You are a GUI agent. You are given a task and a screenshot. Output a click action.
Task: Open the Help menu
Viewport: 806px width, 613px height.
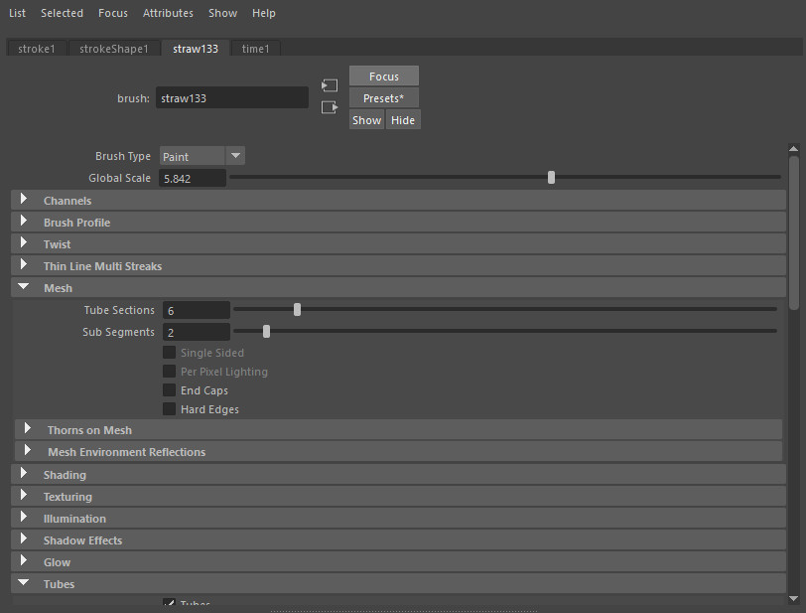tap(264, 13)
